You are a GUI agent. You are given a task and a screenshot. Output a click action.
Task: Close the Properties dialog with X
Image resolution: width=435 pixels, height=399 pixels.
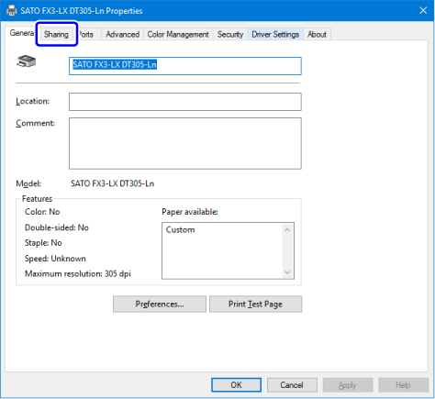coord(423,11)
